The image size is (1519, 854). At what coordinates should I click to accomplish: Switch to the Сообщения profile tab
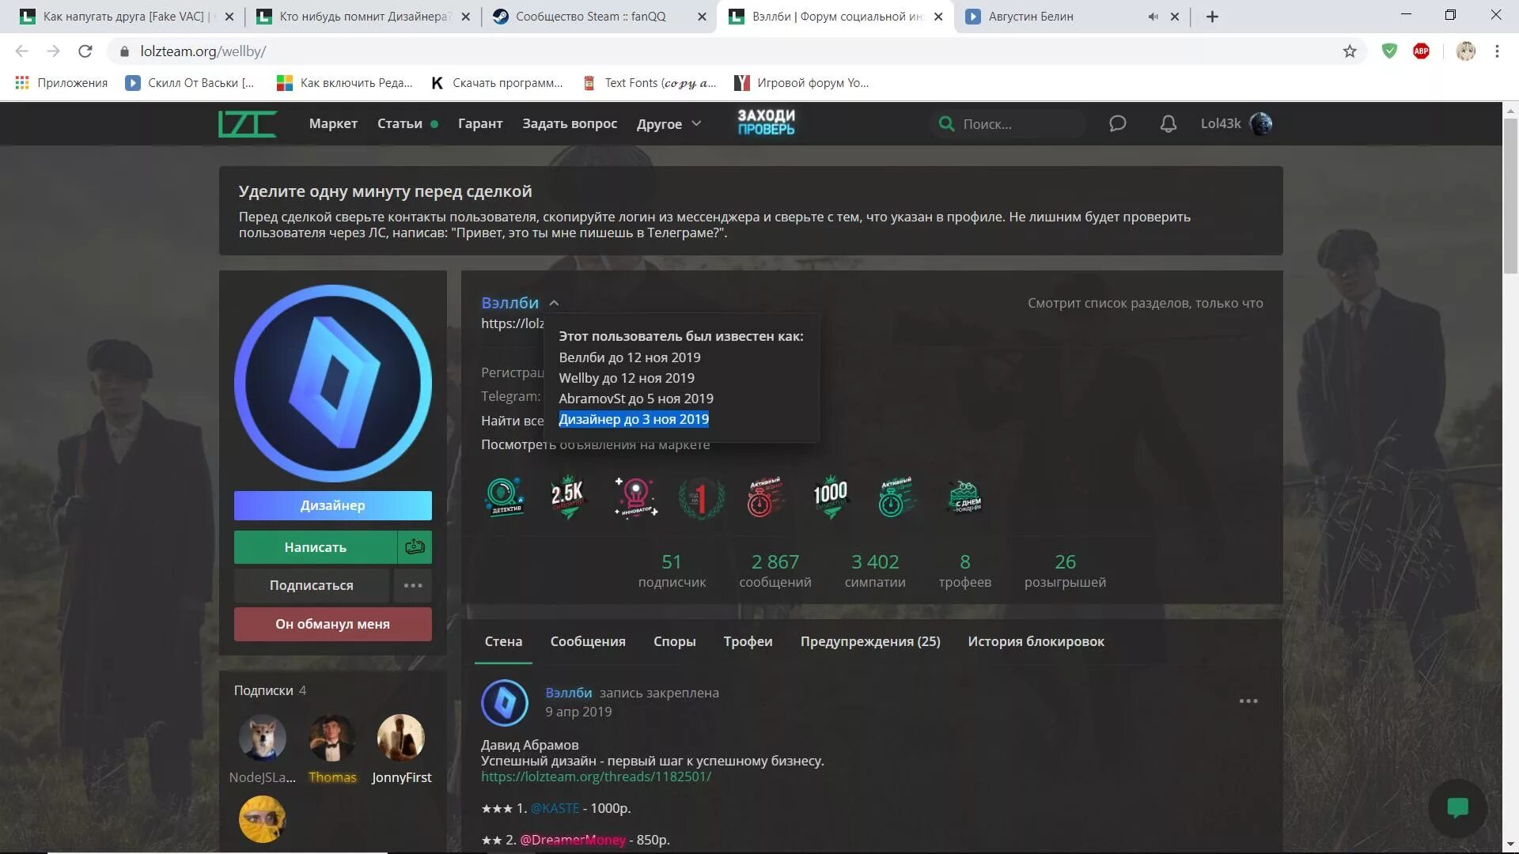[588, 641]
